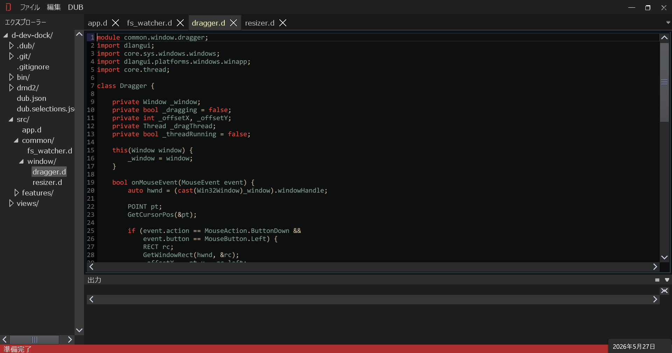Close the output panel with X icon
The width and height of the screenshot is (672, 353).
[x=664, y=291]
